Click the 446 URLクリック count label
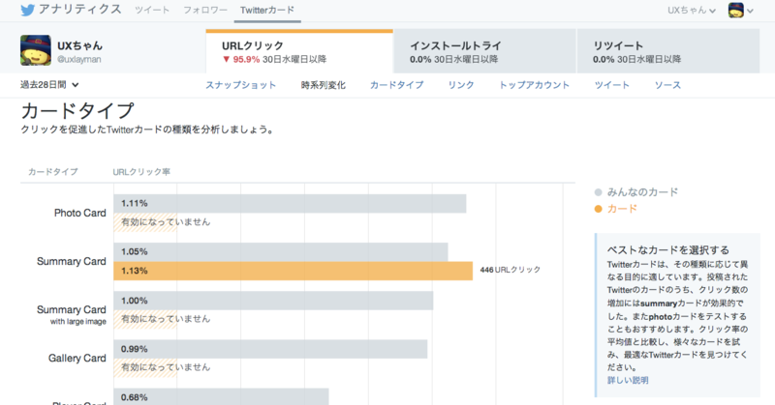The width and height of the screenshot is (775, 405). pyautogui.click(x=511, y=270)
